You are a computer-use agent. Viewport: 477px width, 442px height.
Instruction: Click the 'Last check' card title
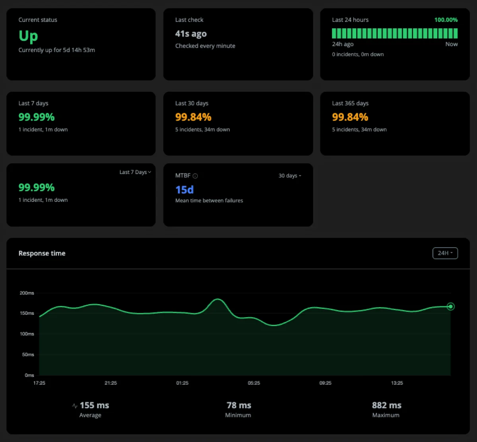(x=189, y=20)
